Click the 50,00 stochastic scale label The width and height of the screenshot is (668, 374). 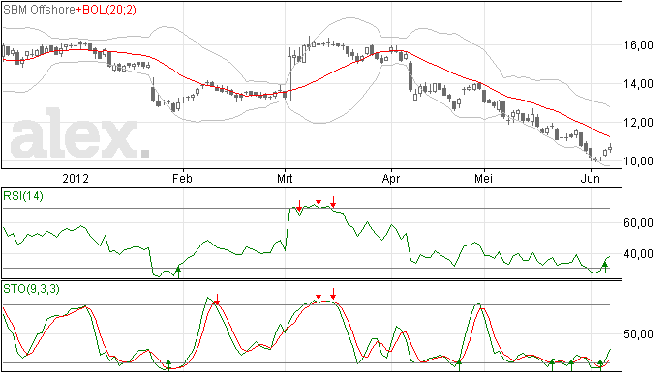[638, 334]
